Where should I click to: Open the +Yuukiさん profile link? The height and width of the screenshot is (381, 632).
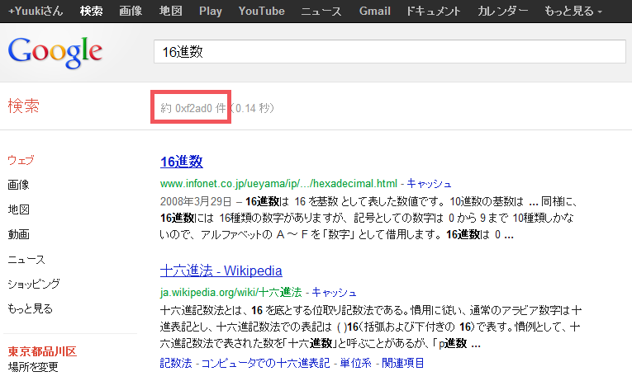pos(36,11)
